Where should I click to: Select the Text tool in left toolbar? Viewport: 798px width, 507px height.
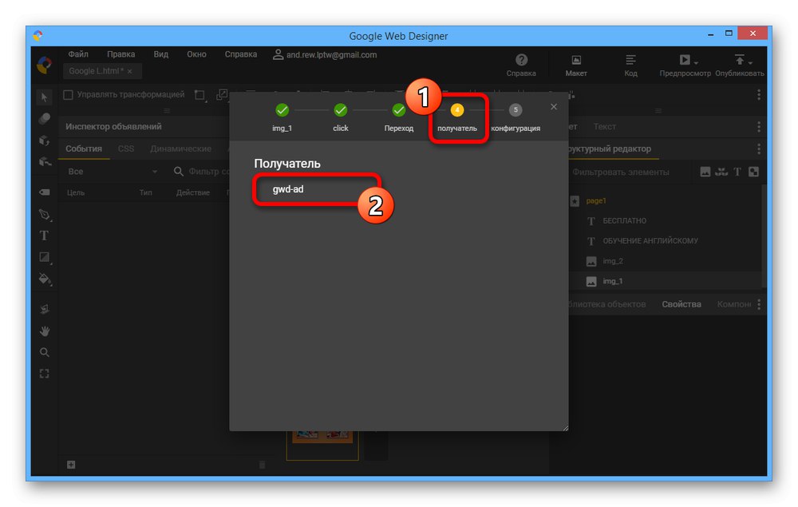click(x=44, y=236)
